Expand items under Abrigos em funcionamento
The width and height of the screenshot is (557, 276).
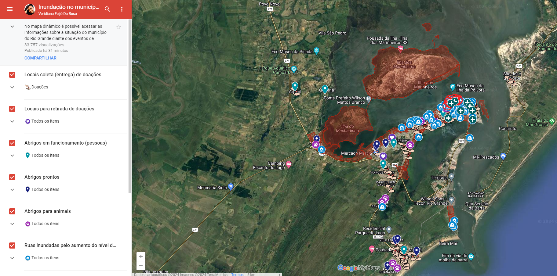[x=12, y=156]
